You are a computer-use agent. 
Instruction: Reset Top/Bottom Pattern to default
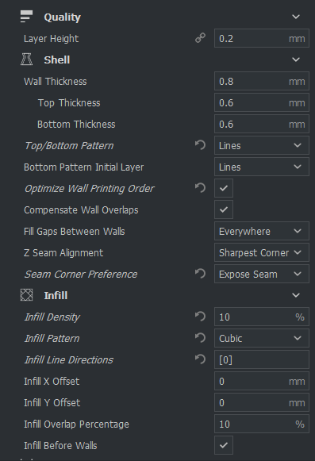(200, 145)
